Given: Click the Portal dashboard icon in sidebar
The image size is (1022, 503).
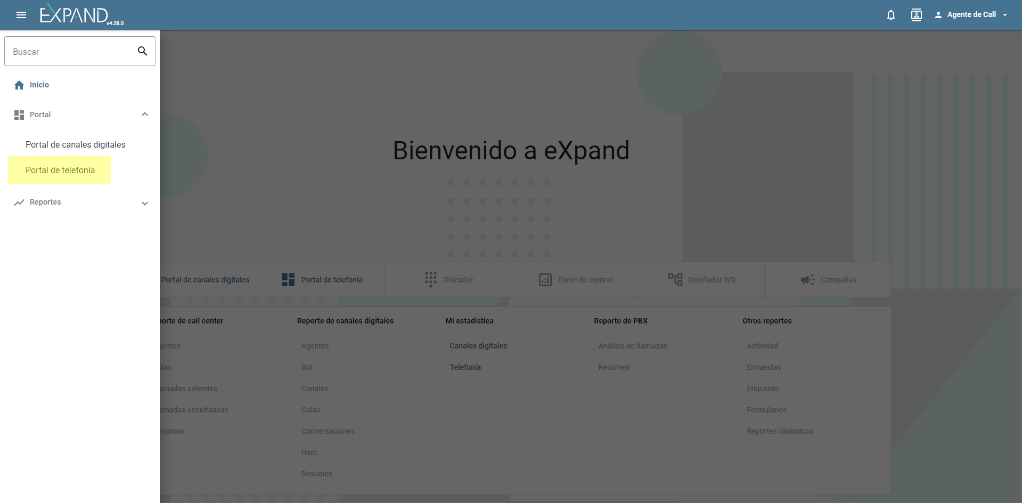Looking at the screenshot, I should click(19, 115).
